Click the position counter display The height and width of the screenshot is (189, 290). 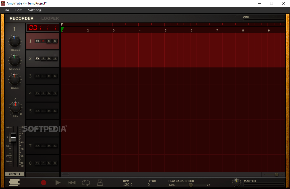pyautogui.click(x=43, y=27)
